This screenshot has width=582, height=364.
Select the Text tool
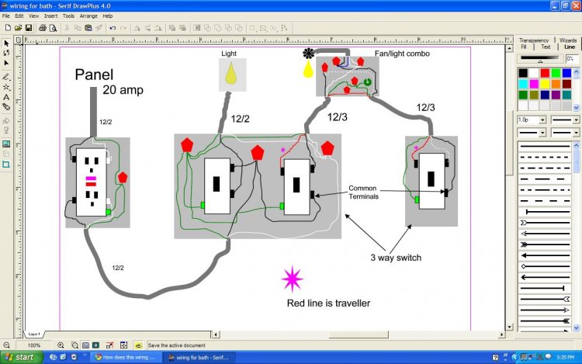pyautogui.click(x=7, y=97)
